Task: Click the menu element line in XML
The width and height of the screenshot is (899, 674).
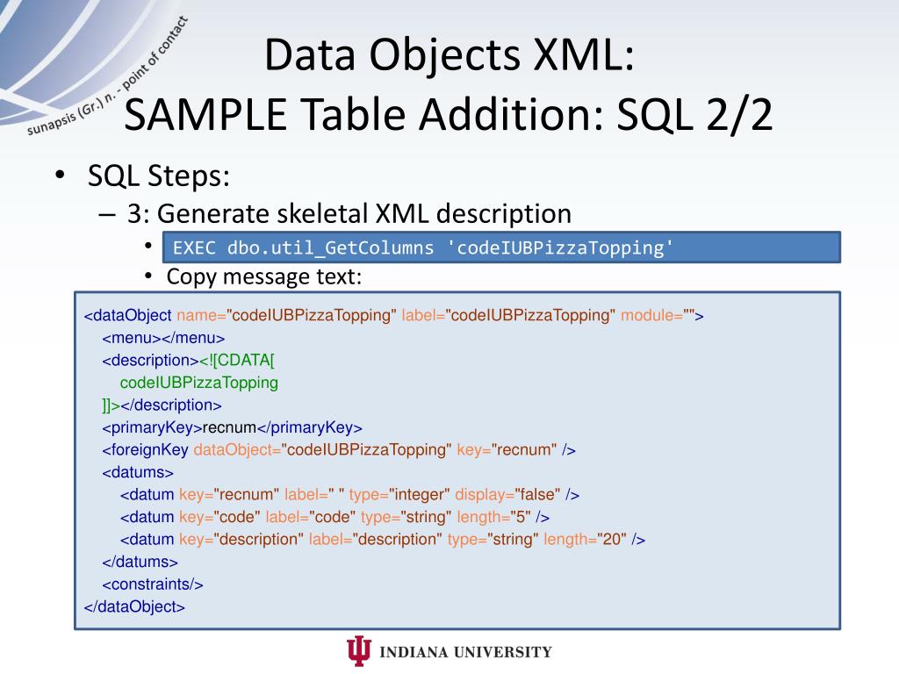Action: coord(163,338)
